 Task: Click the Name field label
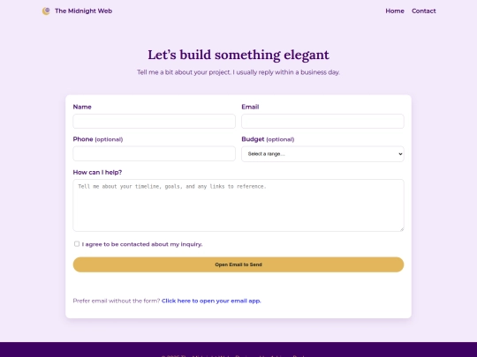click(82, 107)
